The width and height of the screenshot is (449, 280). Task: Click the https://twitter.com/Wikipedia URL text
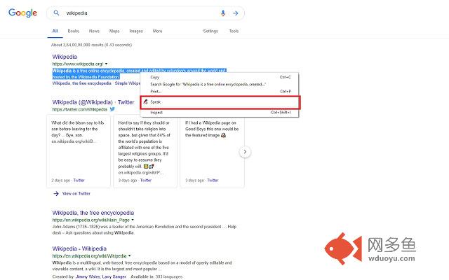click(x=79, y=109)
